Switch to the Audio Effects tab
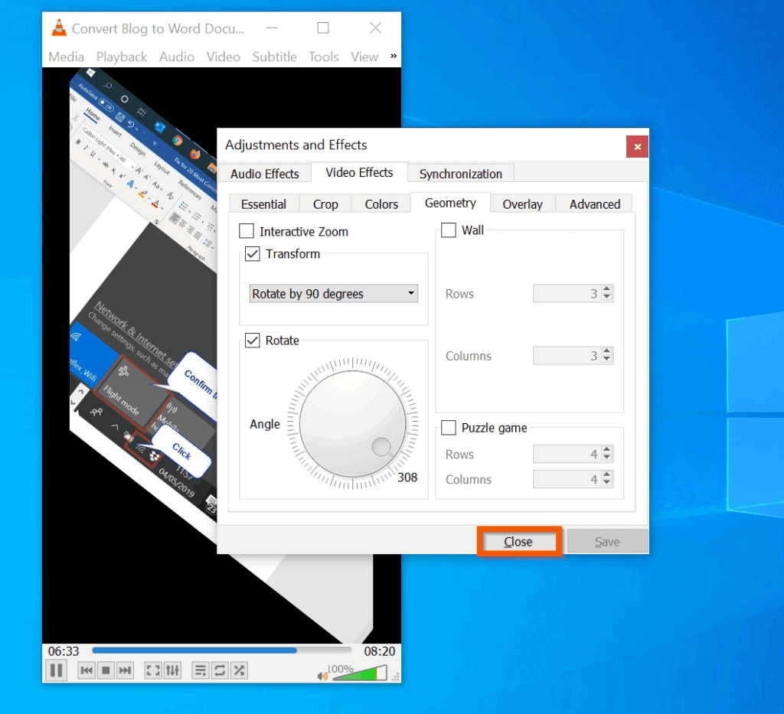This screenshot has height=714, width=784. click(265, 174)
